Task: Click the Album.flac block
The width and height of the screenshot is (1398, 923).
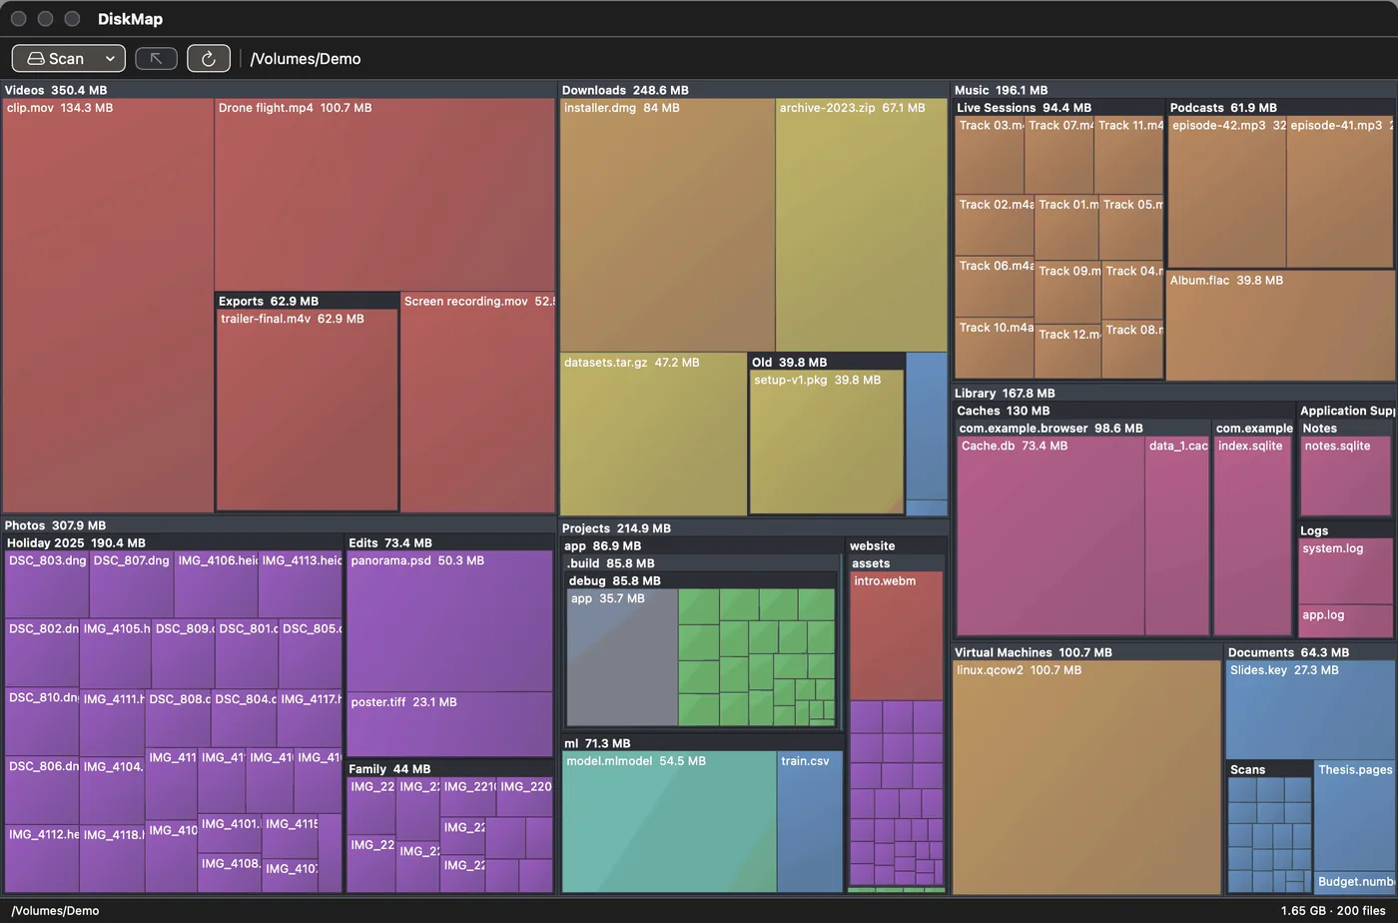Action: [x=1279, y=326]
